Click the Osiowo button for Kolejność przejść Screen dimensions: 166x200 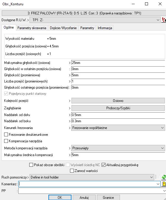tap(118, 101)
